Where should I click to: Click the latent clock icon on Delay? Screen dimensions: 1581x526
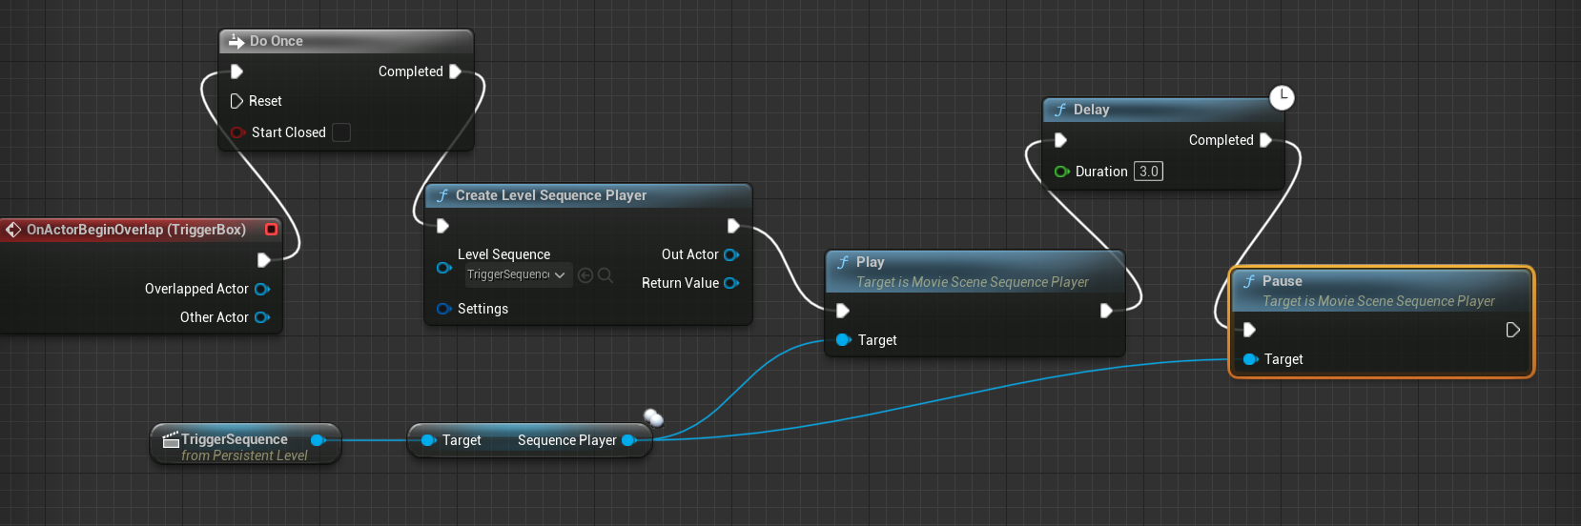(x=1283, y=97)
